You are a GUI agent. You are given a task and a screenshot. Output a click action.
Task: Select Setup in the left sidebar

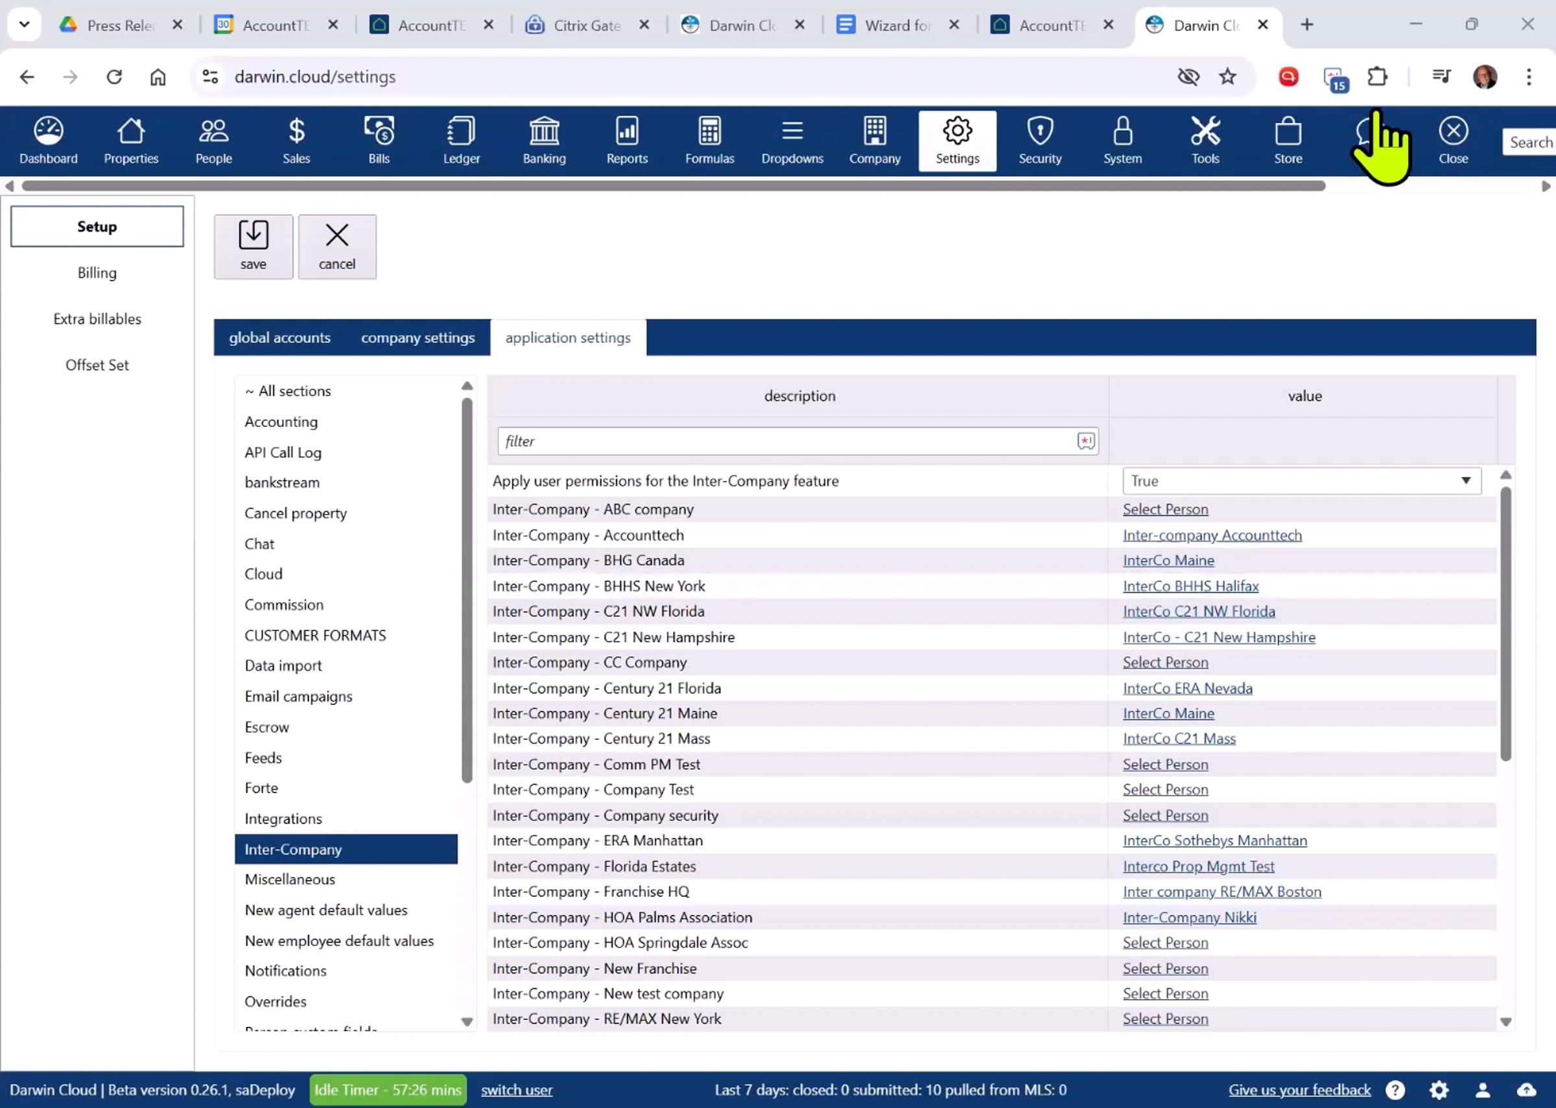coord(97,227)
